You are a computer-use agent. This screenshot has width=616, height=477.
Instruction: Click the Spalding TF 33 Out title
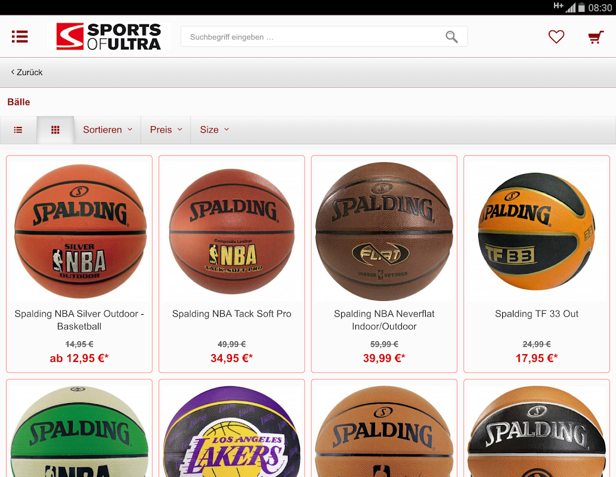537,314
